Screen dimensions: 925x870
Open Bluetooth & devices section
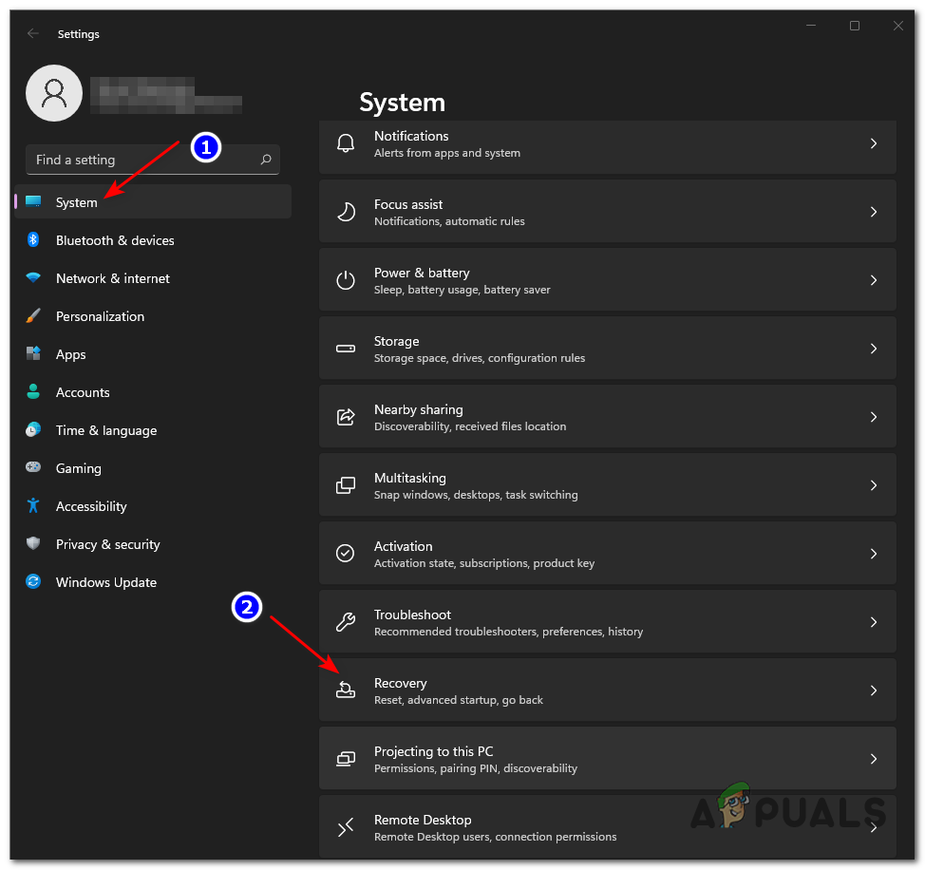tap(153, 240)
